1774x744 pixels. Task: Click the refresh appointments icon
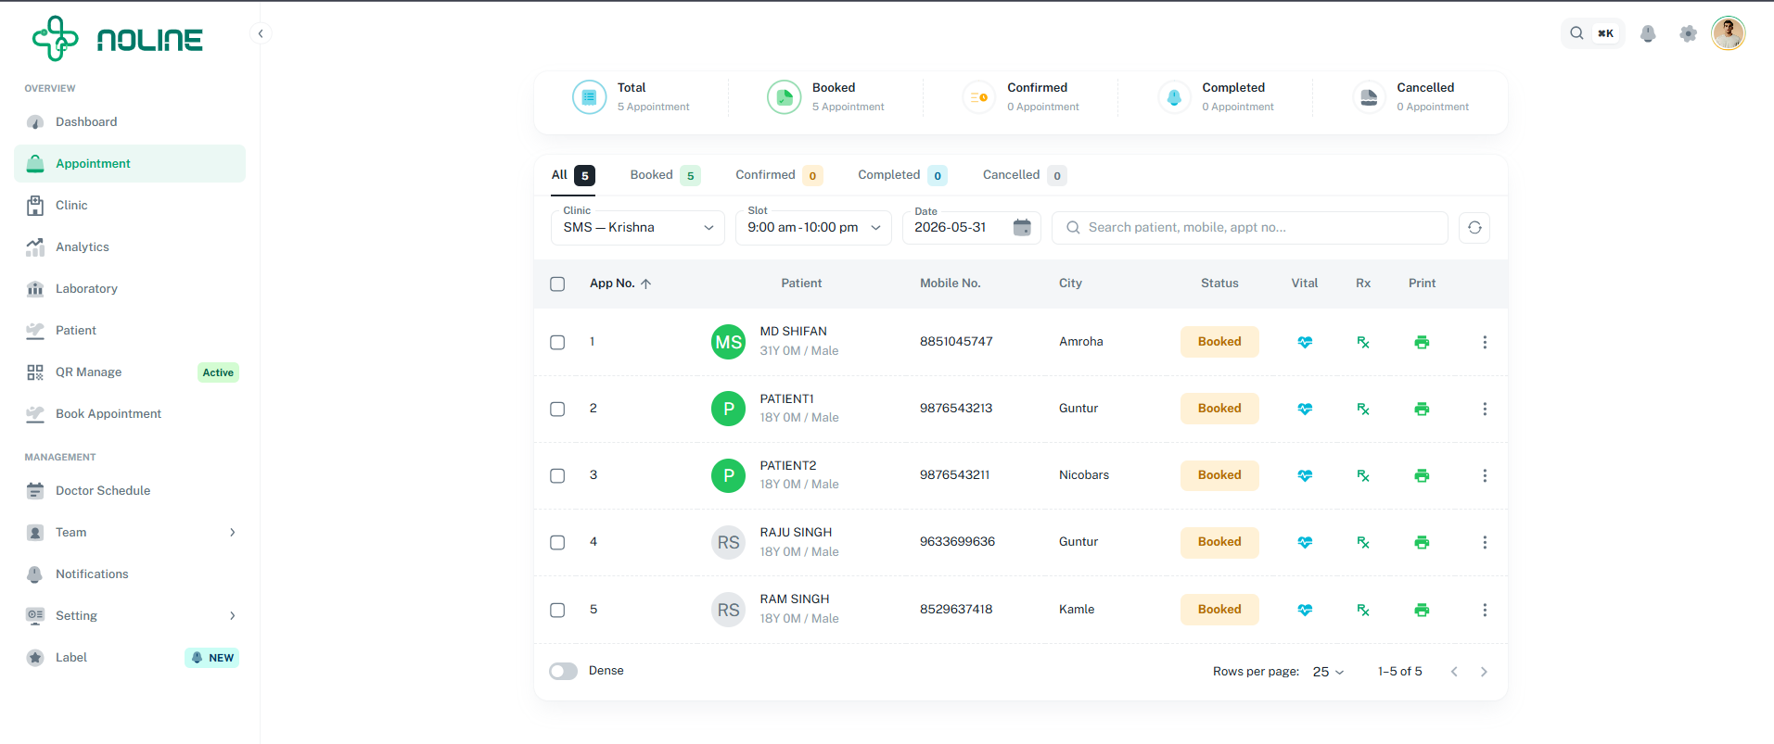pos(1474,228)
